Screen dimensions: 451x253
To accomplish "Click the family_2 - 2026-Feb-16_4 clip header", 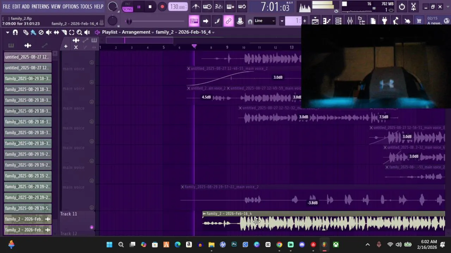I will [x=323, y=214].
